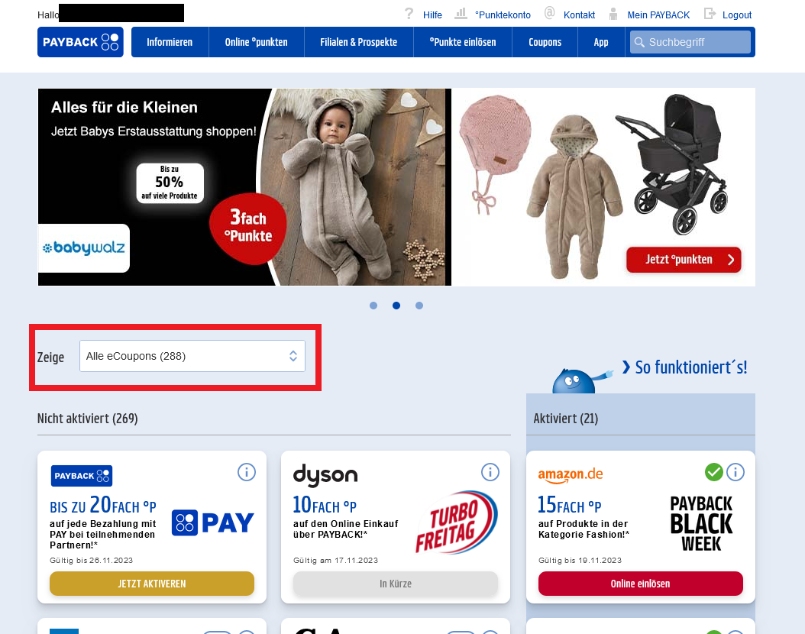Click inside the Suchbegriff search field
This screenshot has height=634, width=805.
(x=691, y=42)
